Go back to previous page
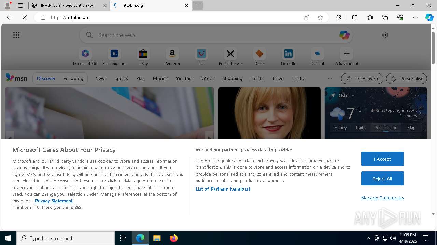This screenshot has height=245, width=437. pos(10,17)
